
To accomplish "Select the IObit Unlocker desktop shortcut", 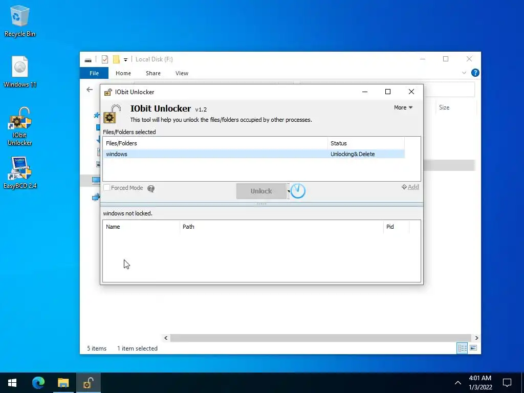I will click(20, 126).
